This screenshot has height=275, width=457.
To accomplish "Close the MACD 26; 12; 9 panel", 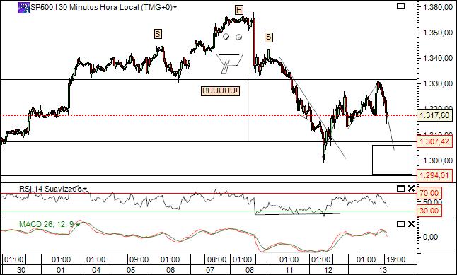I will pyautogui.click(x=411, y=223).
